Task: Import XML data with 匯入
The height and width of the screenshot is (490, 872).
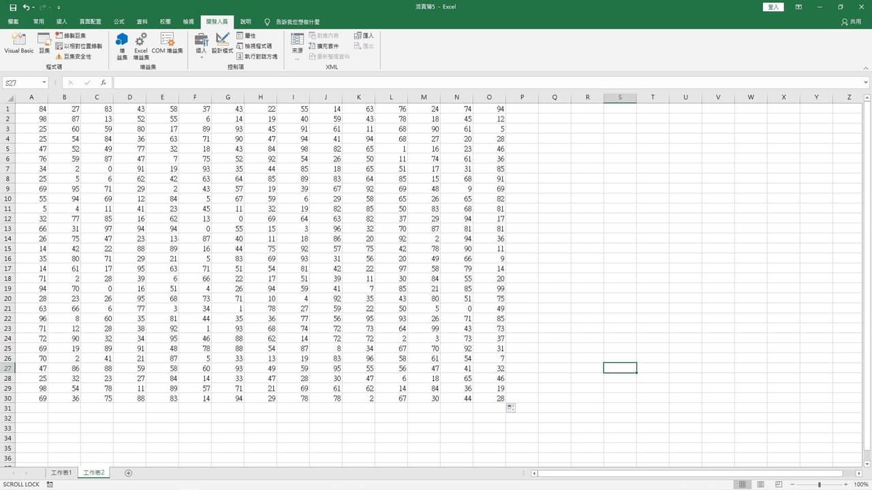Action: (x=364, y=35)
